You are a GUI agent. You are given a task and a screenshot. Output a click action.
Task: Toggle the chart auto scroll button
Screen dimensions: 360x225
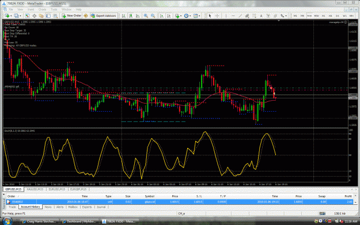click(162, 16)
